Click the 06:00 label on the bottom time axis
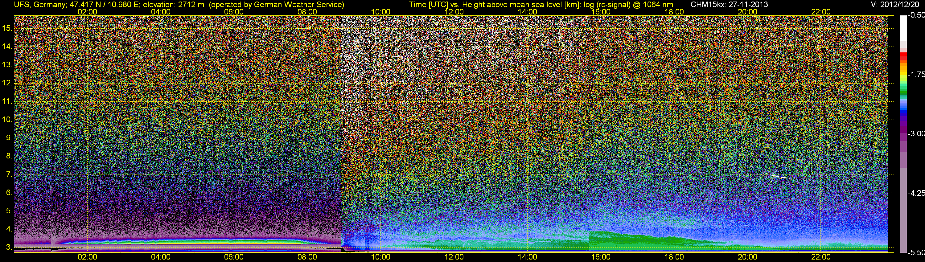 (234, 257)
